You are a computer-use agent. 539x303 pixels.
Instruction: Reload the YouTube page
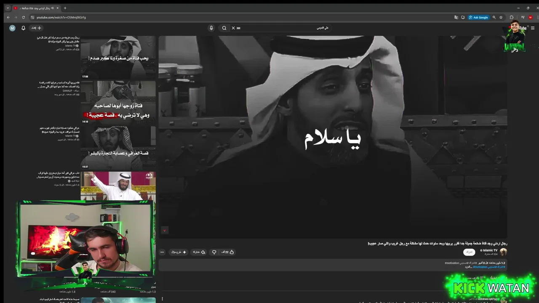(x=23, y=17)
